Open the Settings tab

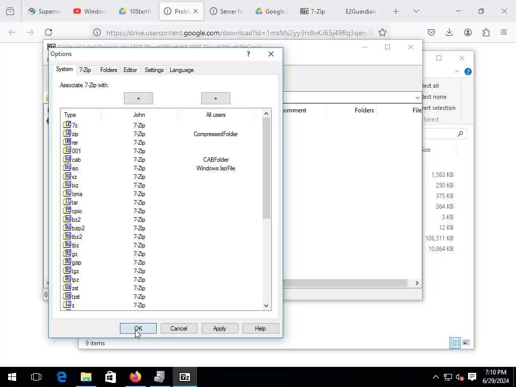pos(154,70)
